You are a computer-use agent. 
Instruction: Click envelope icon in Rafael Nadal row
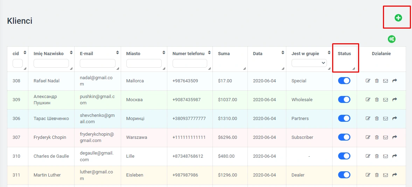[385, 81]
